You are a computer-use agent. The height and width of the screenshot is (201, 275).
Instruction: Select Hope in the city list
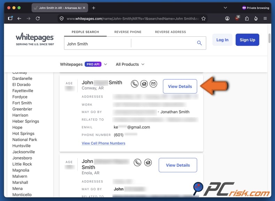(x=17, y=127)
